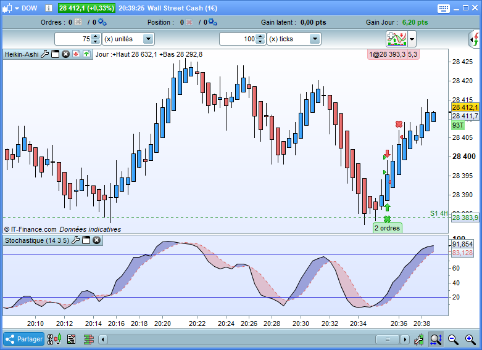482x350 pixels.
Task: Open chart properties wrench candlestick icon
Action: pyautogui.click(x=418, y=340)
